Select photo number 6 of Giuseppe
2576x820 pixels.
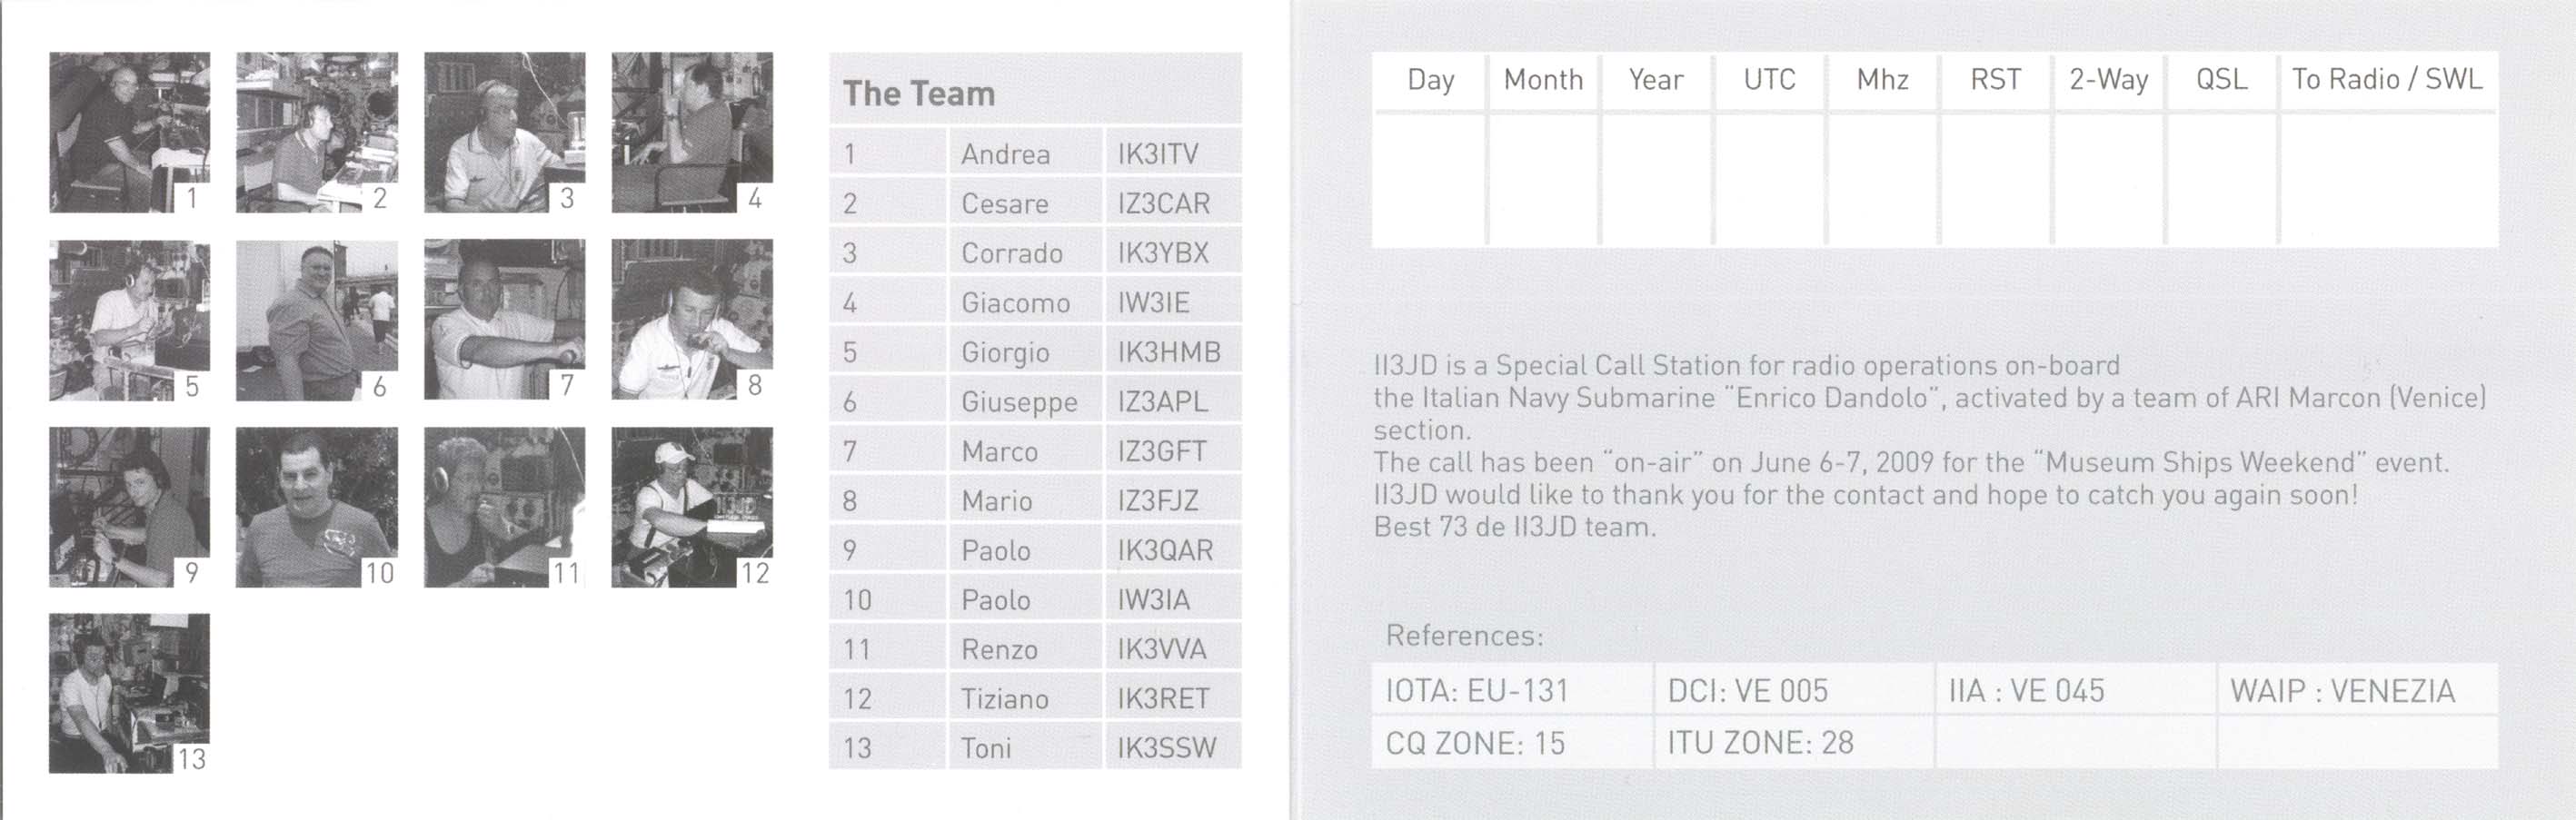coord(316,320)
